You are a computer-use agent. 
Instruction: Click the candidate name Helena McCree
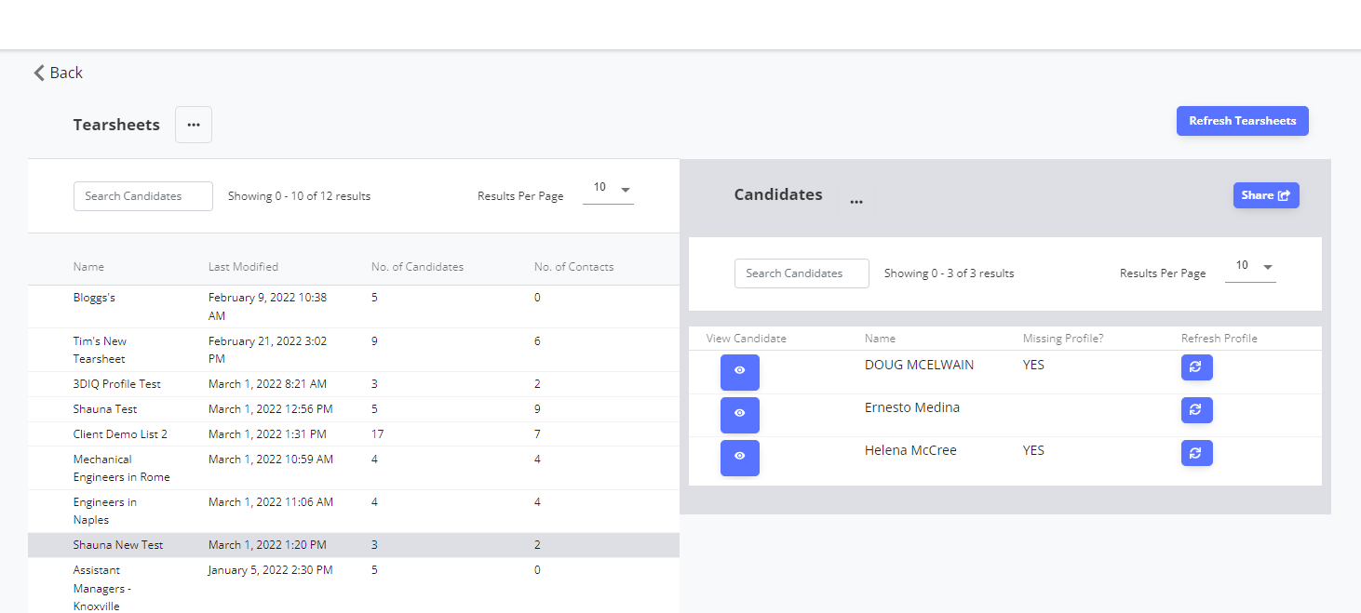[910, 450]
